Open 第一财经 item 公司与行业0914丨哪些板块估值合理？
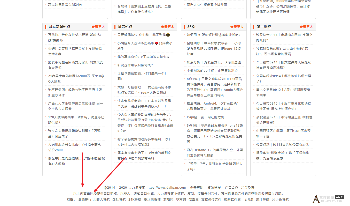The height and width of the screenshot is (206, 350). [x=284, y=79]
